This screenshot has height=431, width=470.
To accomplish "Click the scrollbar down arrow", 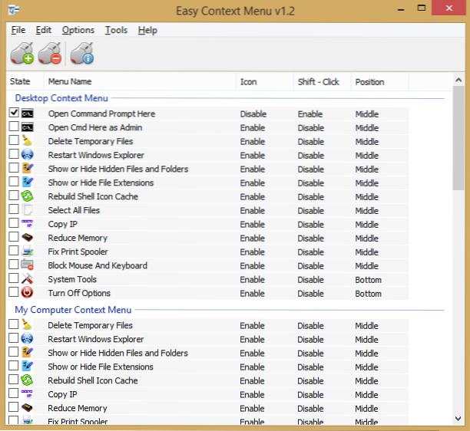I will tap(458, 419).
